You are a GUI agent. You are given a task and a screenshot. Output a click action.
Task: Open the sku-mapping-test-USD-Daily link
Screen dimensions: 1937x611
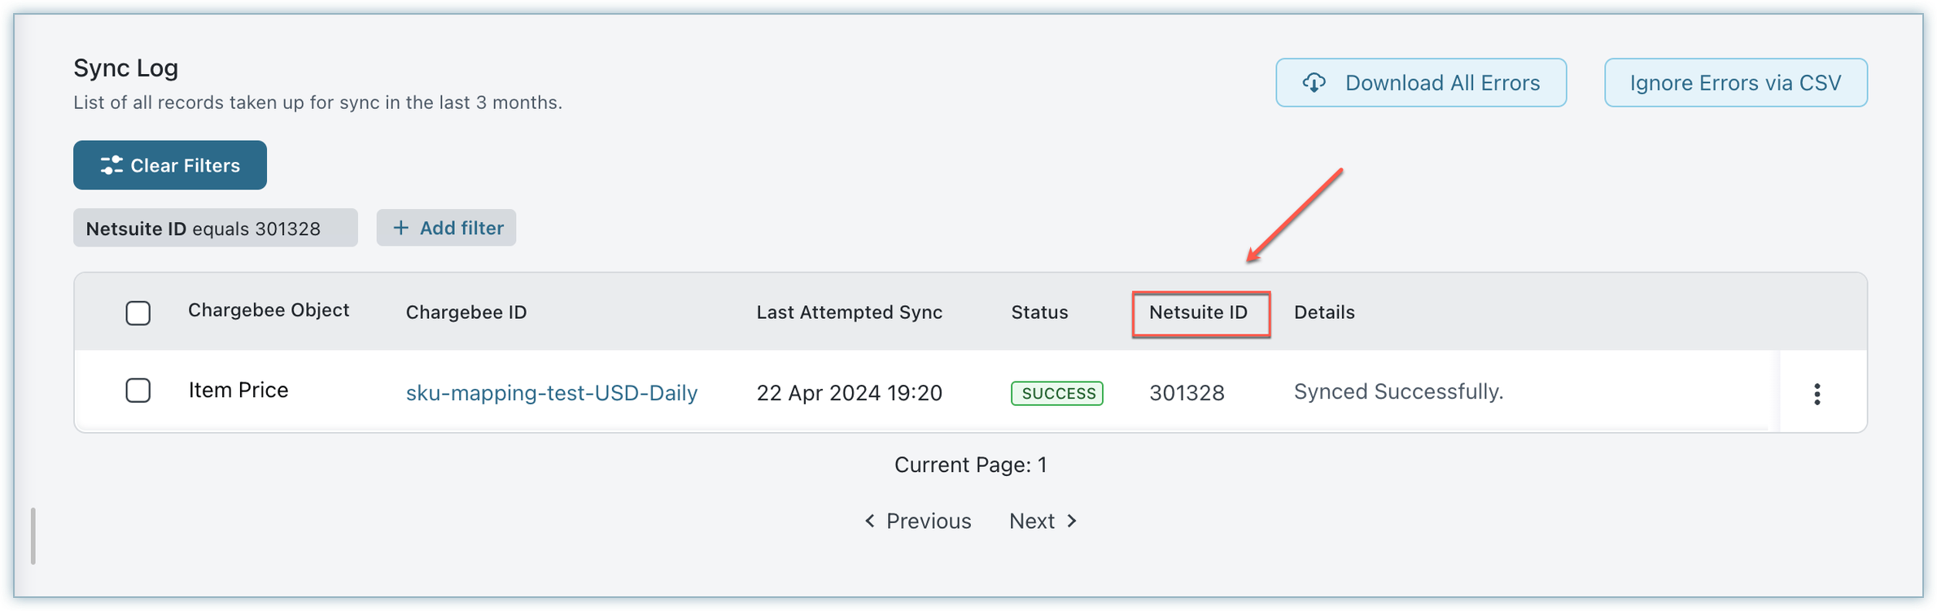click(552, 393)
